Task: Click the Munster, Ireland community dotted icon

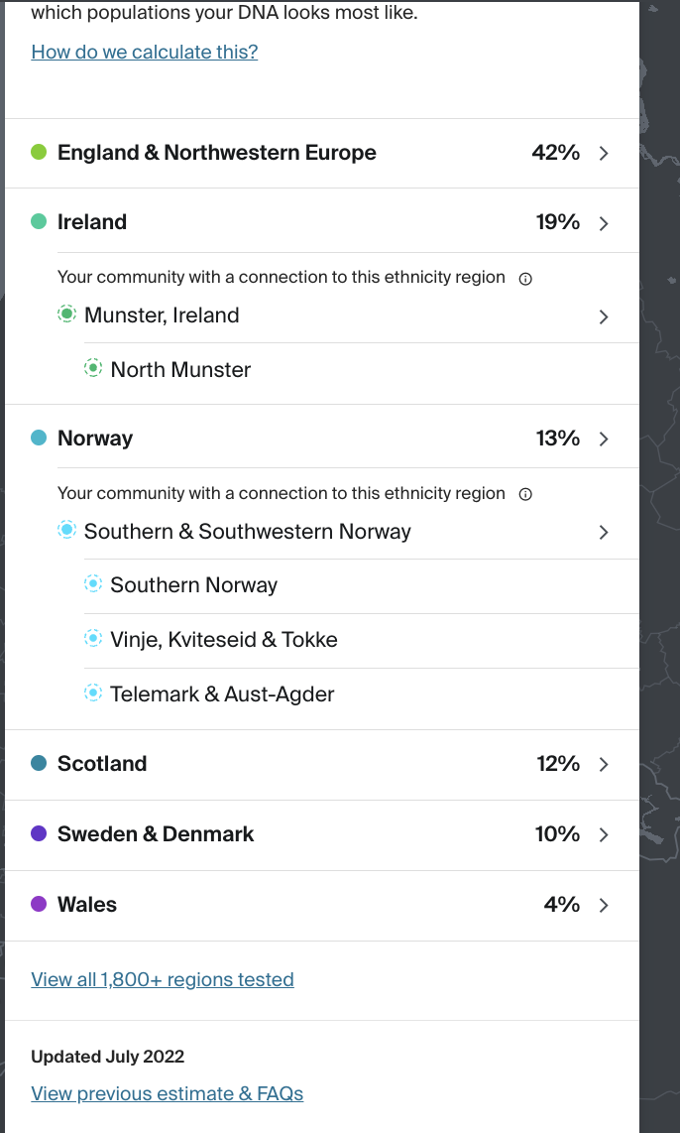Action: pyautogui.click(x=66, y=315)
